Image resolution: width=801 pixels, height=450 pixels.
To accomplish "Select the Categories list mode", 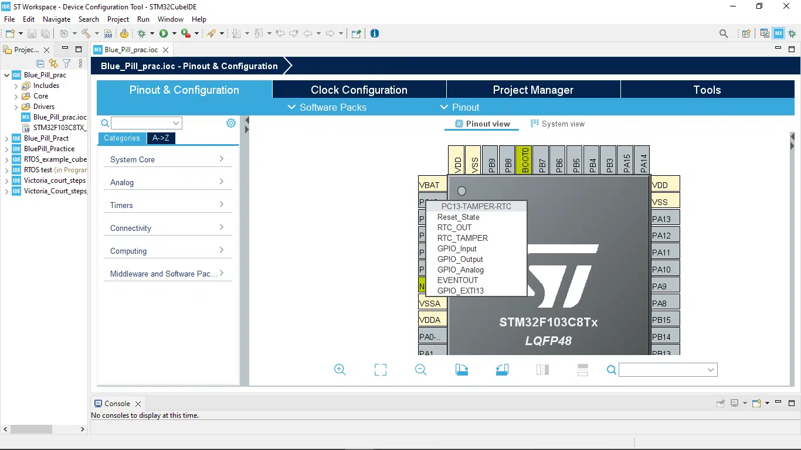I will coord(122,138).
